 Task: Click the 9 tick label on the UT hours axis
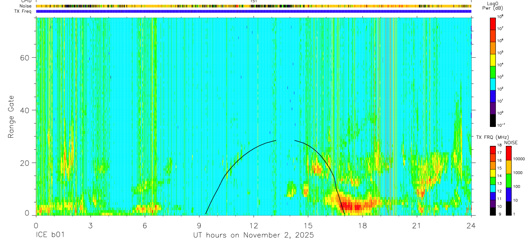(x=199, y=225)
